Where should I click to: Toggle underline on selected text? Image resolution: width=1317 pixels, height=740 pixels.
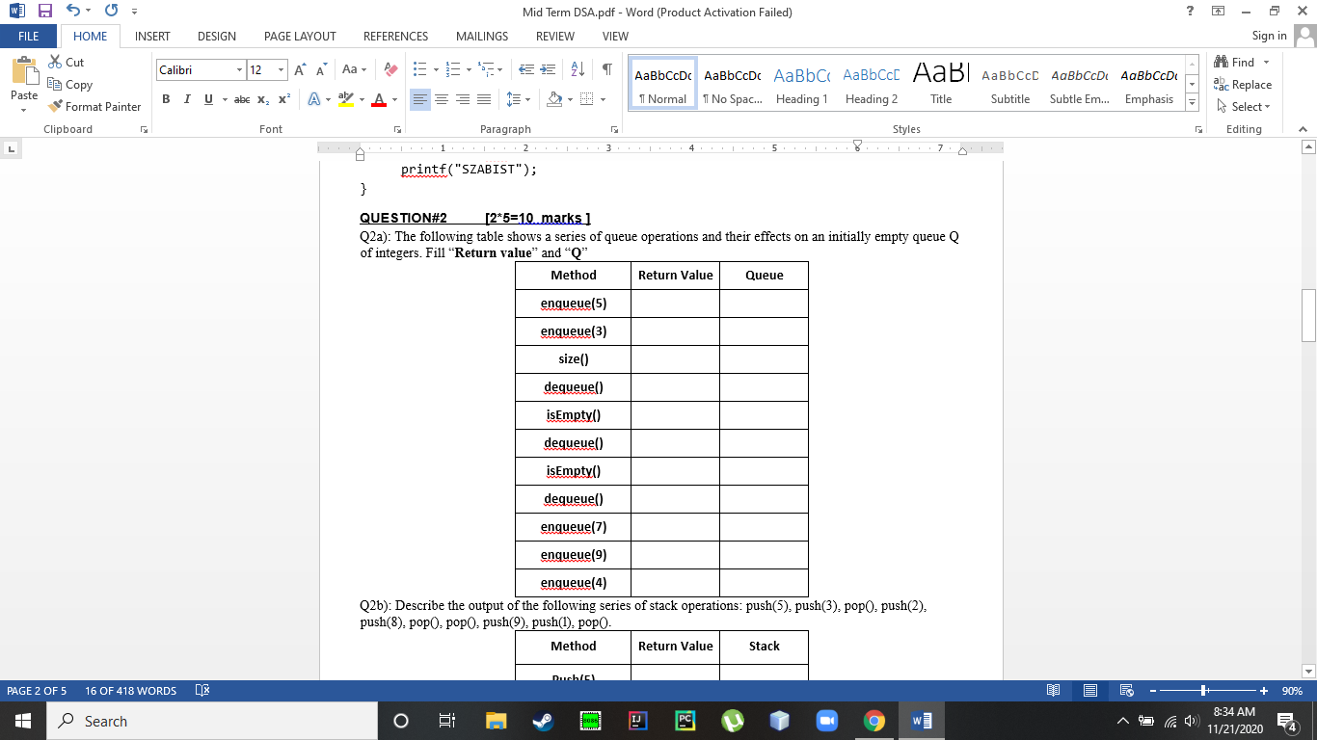[x=206, y=99]
